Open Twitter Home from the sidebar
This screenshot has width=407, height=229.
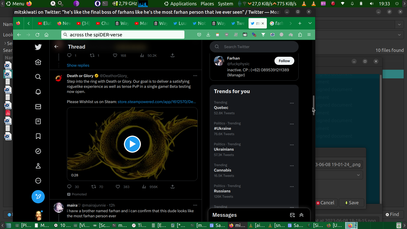coord(38,62)
